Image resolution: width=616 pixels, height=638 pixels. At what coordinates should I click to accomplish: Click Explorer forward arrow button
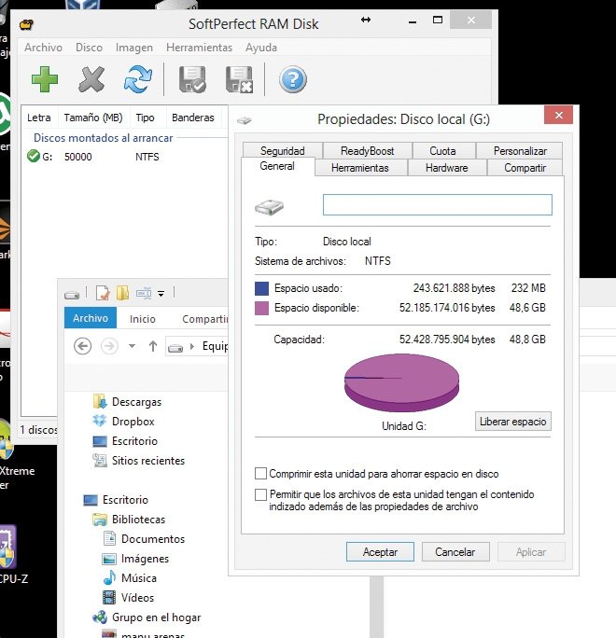109,346
